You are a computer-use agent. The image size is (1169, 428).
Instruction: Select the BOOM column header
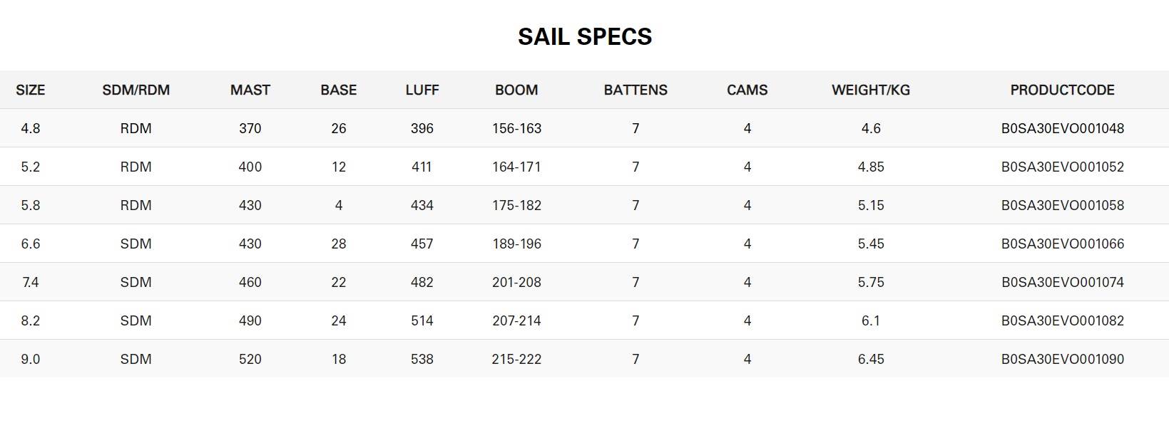pos(516,90)
